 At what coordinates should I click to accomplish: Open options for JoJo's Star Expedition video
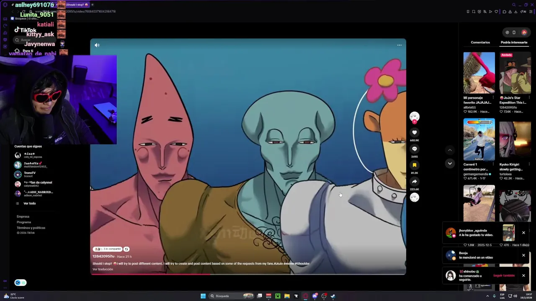point(529,98)
